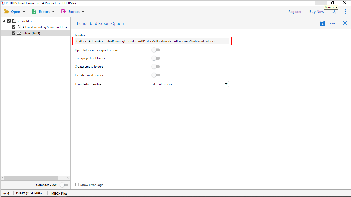The image size is (351, 197).
Task: Click the Register link
Action: pyautogui.click(x=295, y=12)
